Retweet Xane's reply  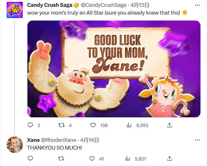pos(62,159)
